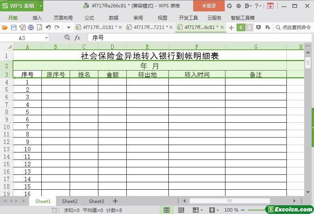314x214 pixels.
Task: Switch to the 开始 ribbon tab
Action: click(13, 18)
